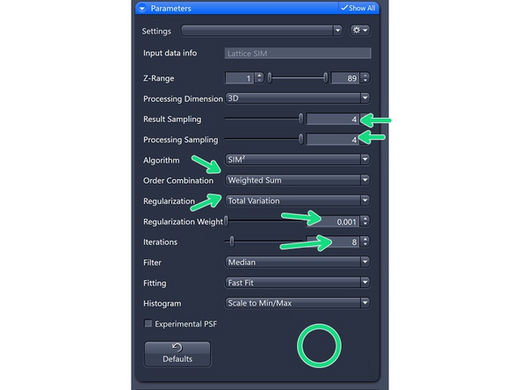Click the Defaults reset button
The width and height of the screenshot is (520, 390).
click(177, 354)
